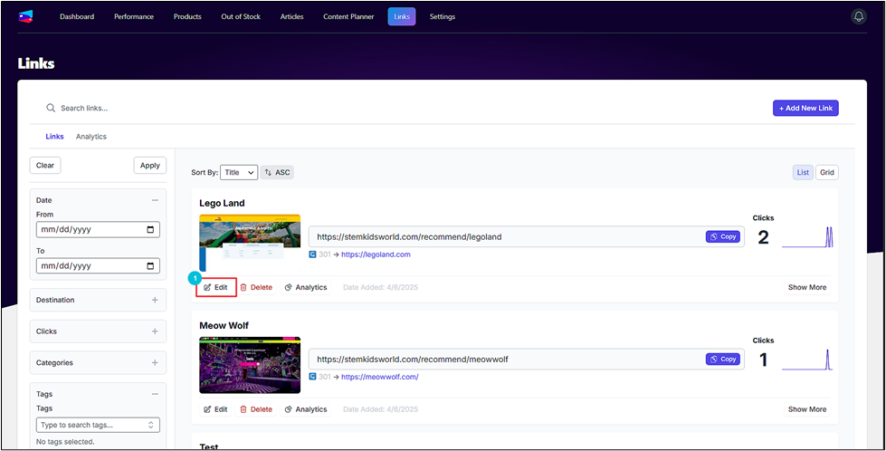
Task: Click the To date input field
Action: (98, 265)
